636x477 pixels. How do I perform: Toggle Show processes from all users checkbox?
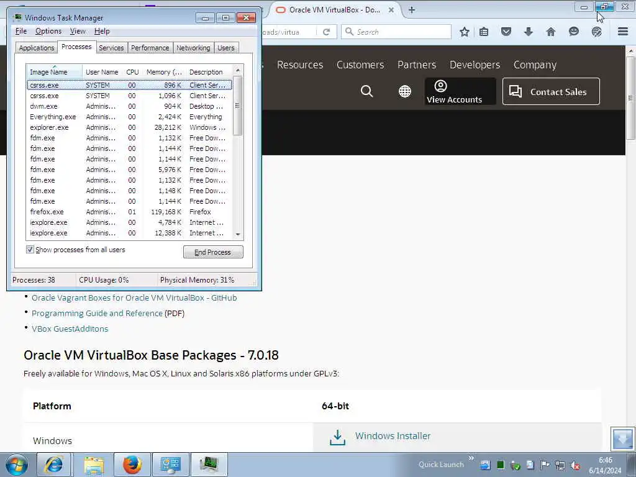pyautogui.click(x=30, y=250)
